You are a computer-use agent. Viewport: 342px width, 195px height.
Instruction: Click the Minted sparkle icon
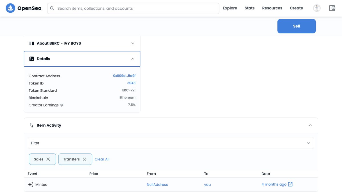(x=30, y=185)
